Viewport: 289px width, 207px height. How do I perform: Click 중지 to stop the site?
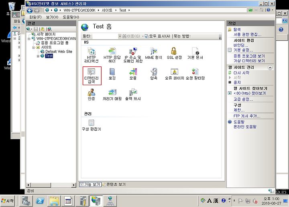point(237,82)
